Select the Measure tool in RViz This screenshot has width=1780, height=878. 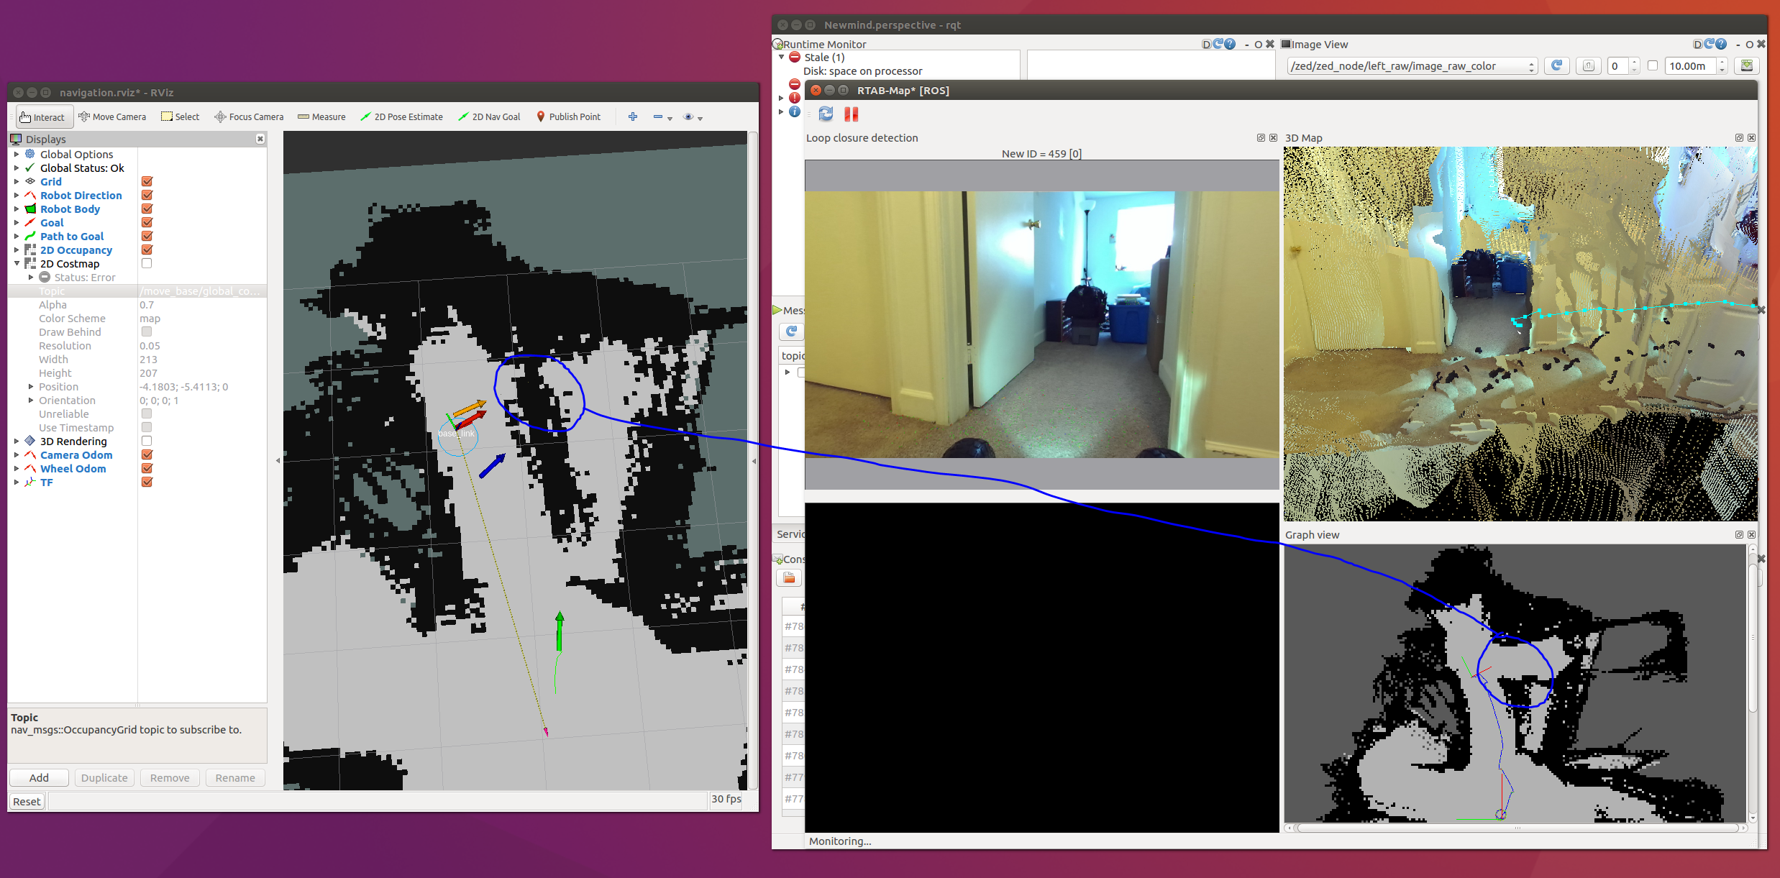click(x=321, y=116)
